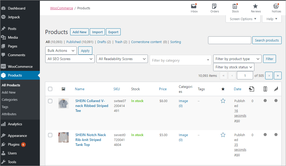Click the Users person icon

click(3, 153)
